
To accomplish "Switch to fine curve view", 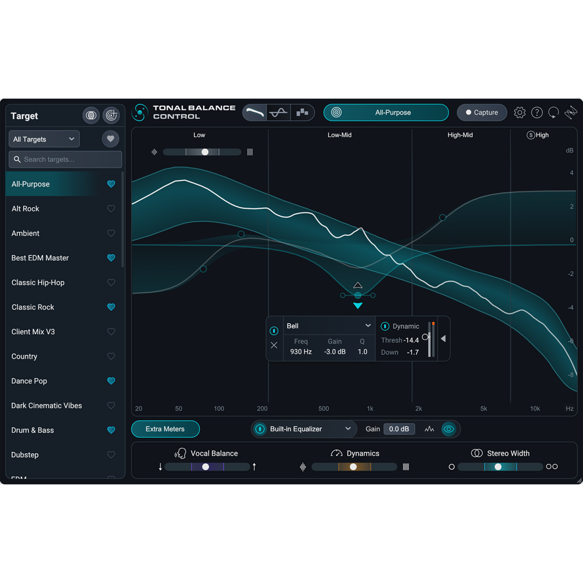I will (x=278, y=113).
